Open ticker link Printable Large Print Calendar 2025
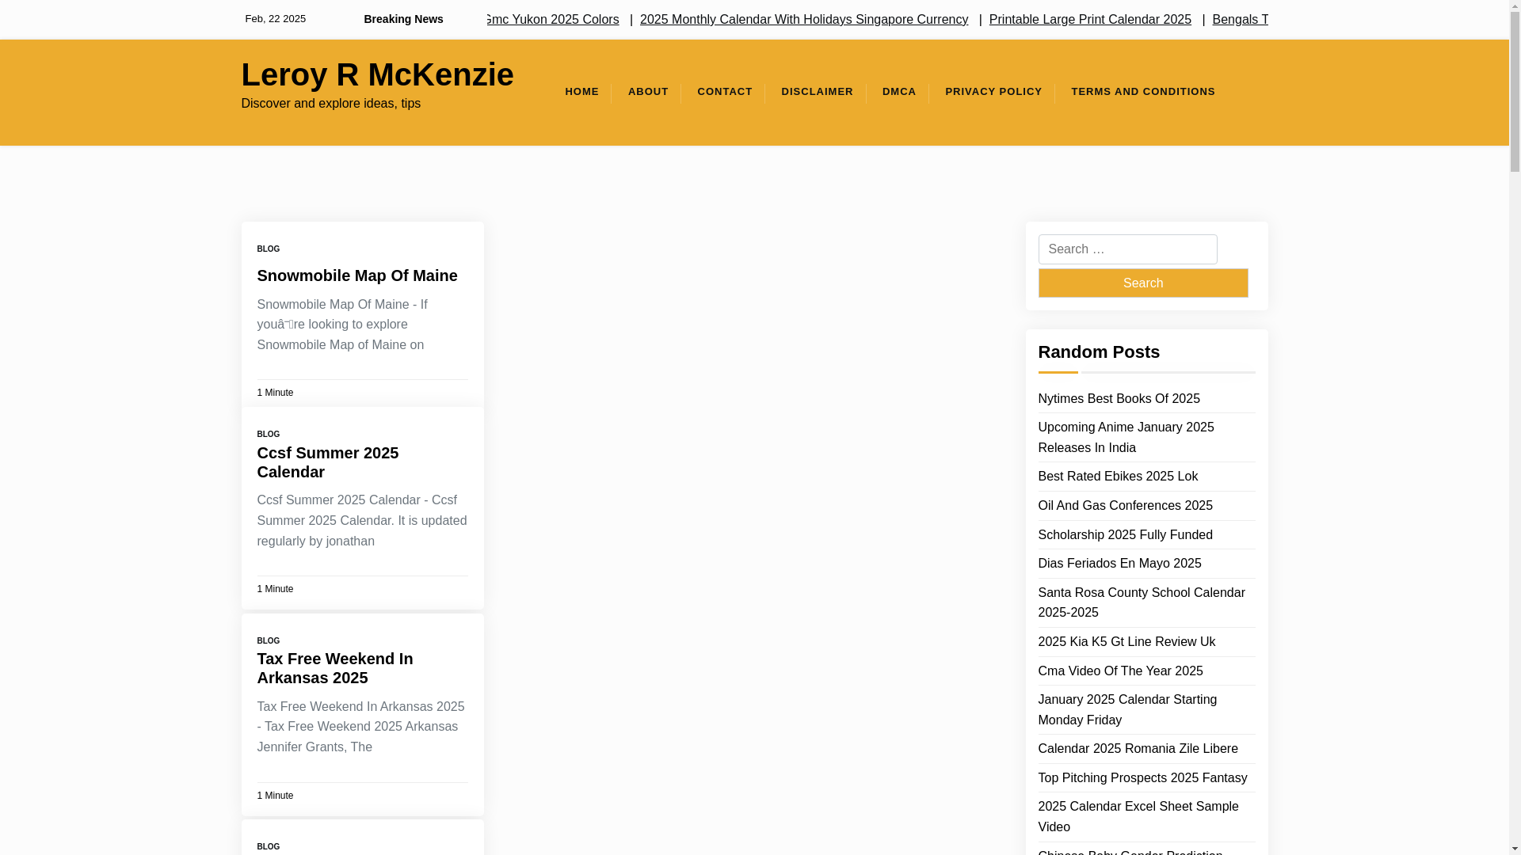 [1090, 19]
